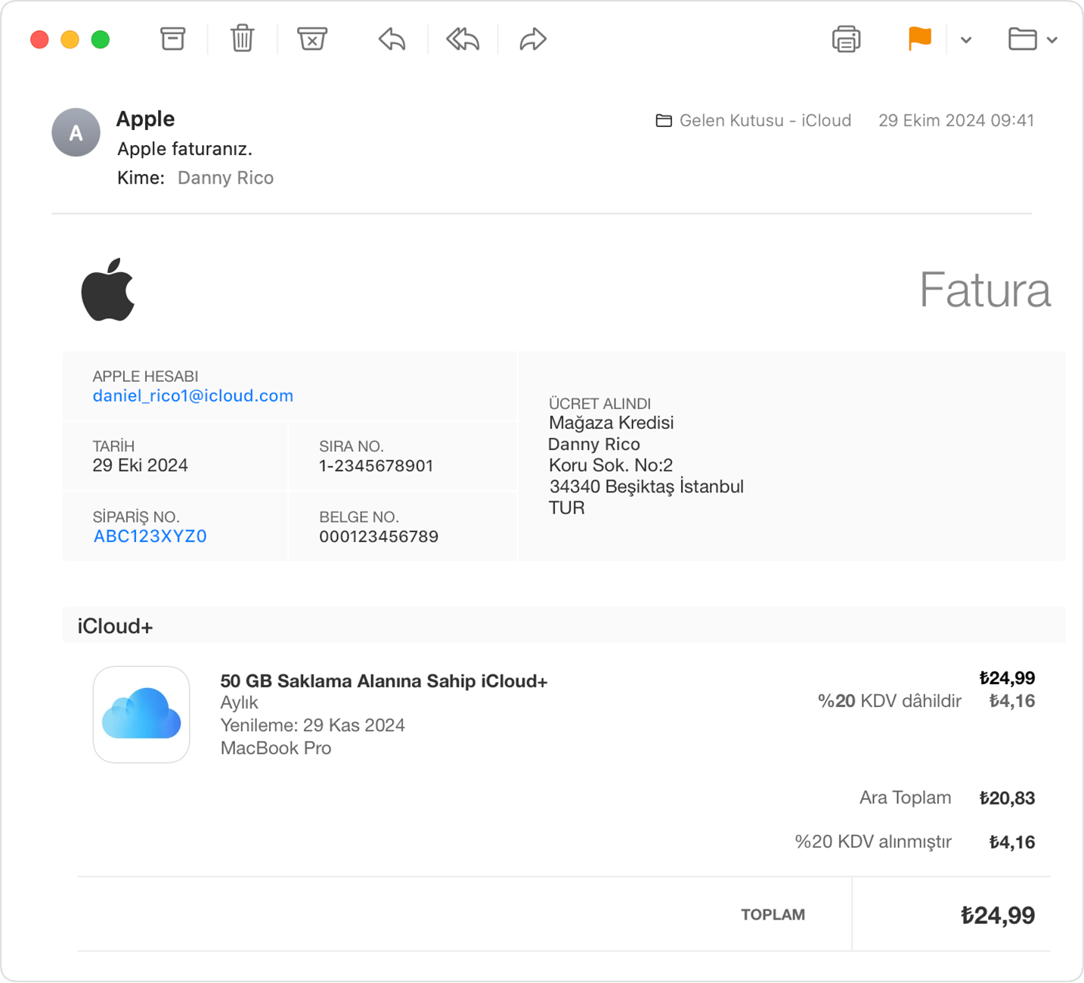Open the Move to folder icon

pos(1022,39)
